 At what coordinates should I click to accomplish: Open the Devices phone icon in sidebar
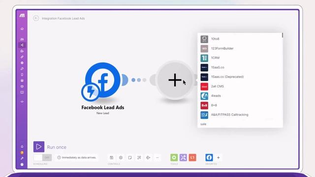(x=22, y=75)
